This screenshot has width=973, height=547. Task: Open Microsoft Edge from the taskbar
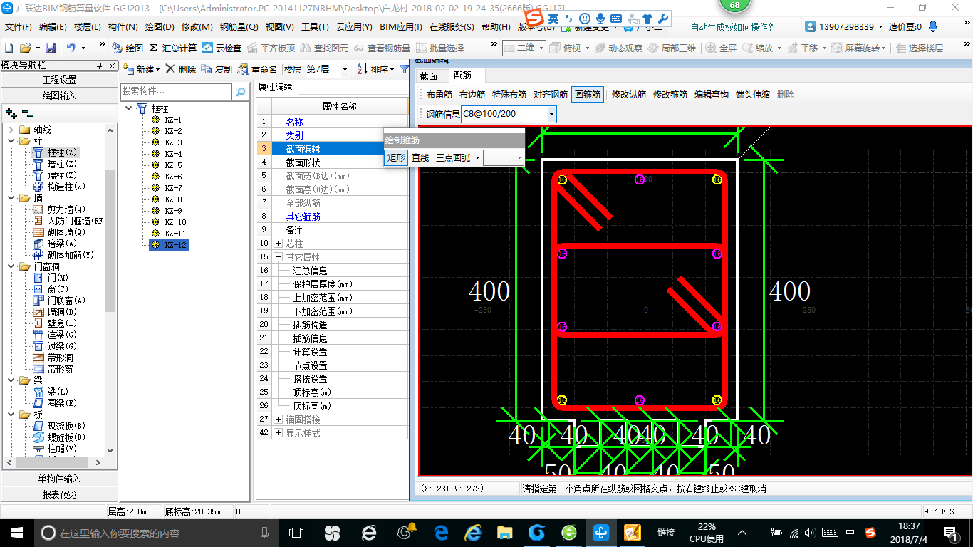pyautogui.click(x=441, y=532)
